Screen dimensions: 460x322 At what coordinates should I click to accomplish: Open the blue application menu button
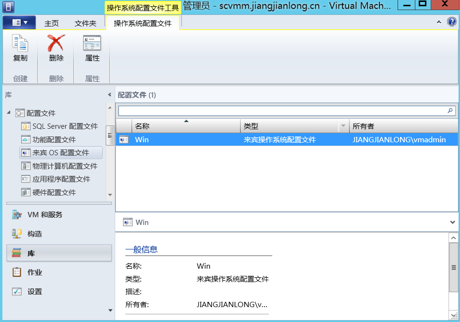19,23
